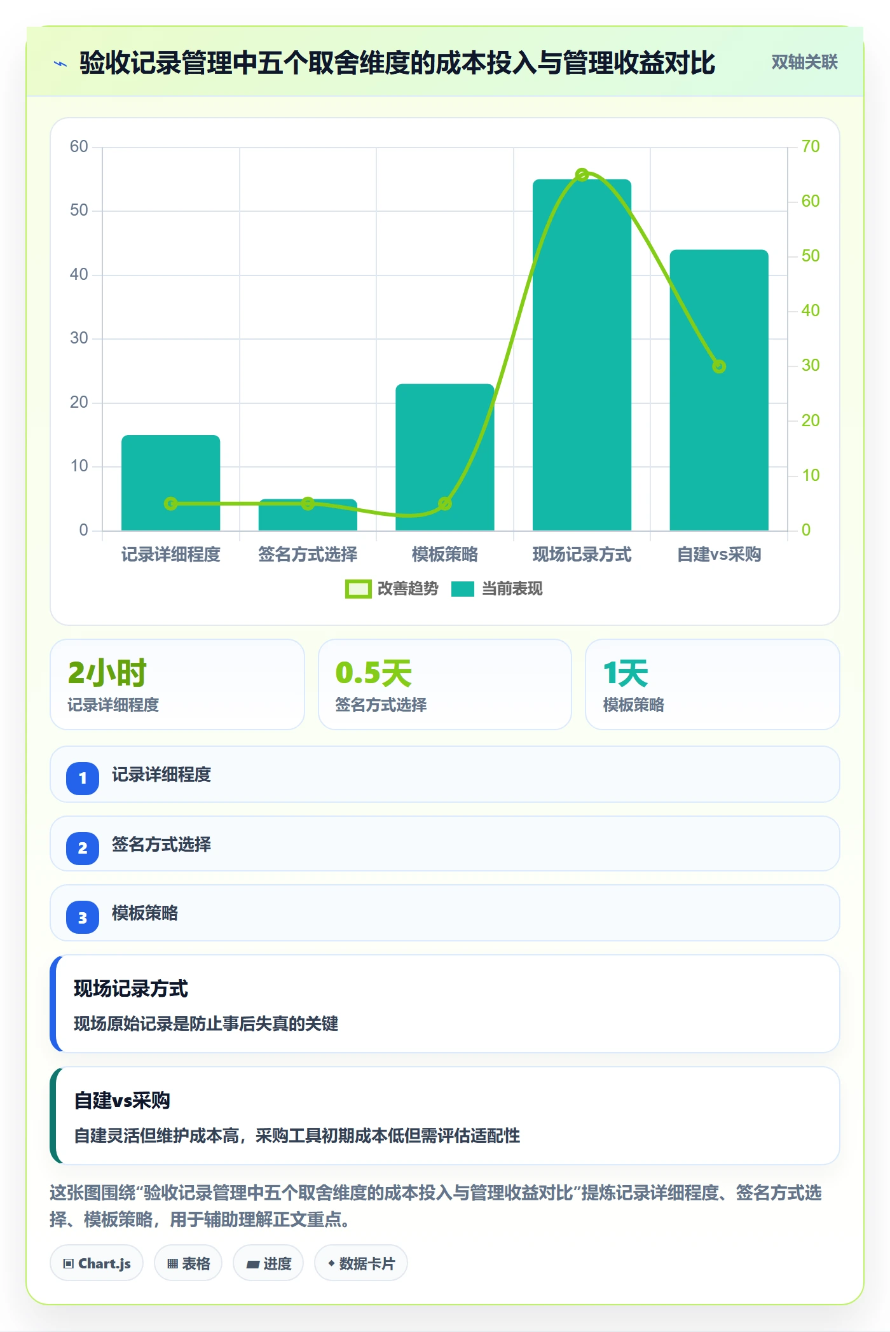
Task: Click the 模板策略 bar in the chart
Action: click(445, 457)
